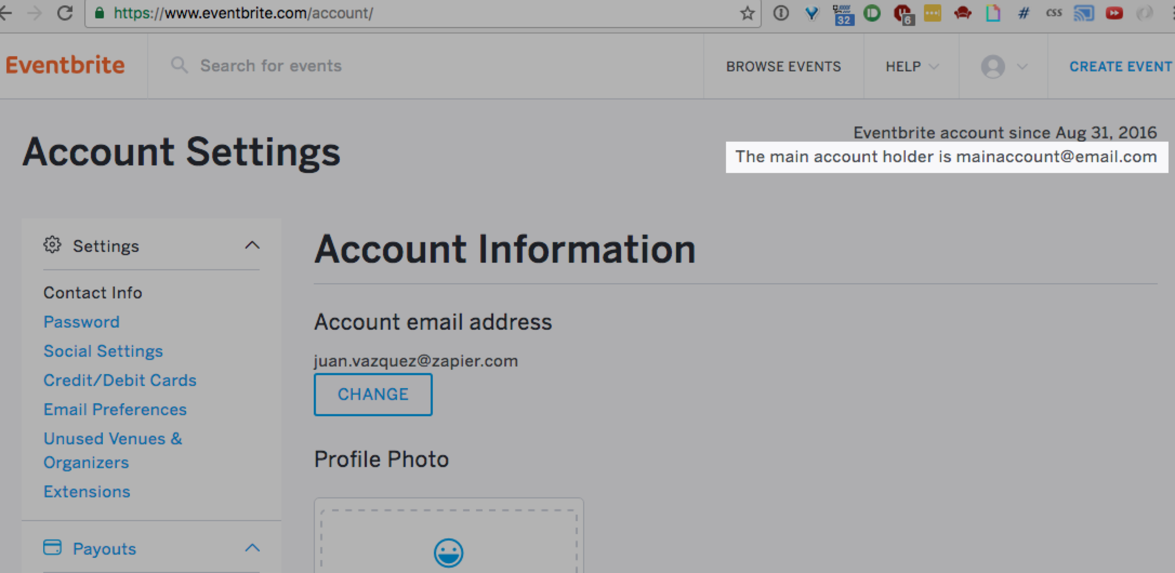Click the juan.vazquez@zapier.com email text
This screenshot has height=573, width=1175.
(415, 361)
